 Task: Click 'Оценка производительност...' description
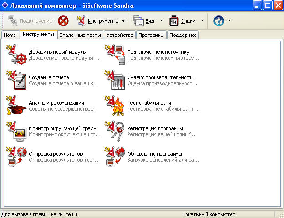click(x=162, y=83)
